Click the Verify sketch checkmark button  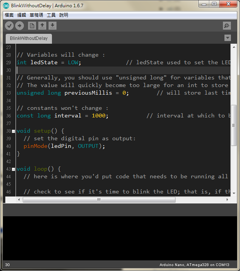click(9, 26)
